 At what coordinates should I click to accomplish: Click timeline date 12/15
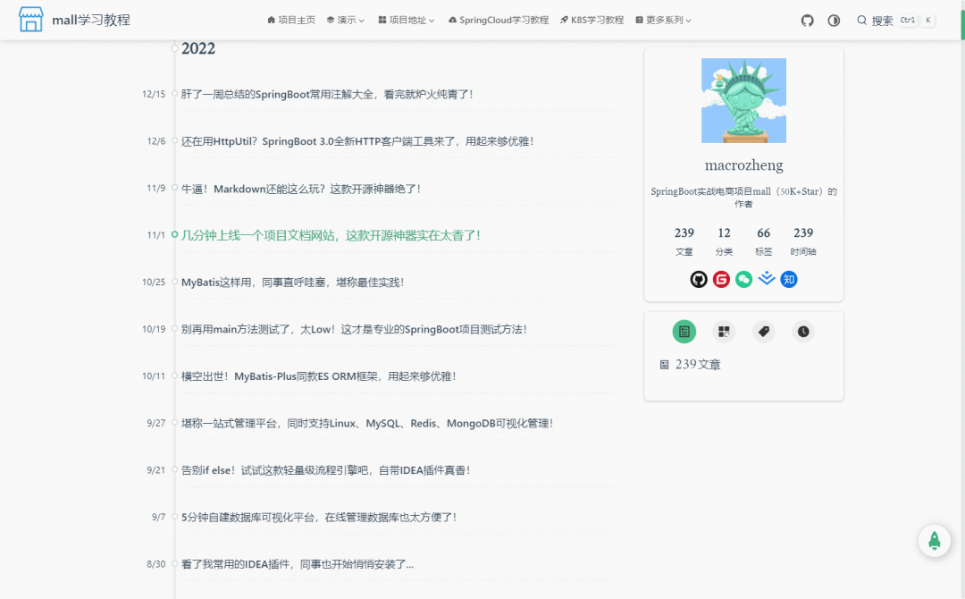pyautogui.click(x=154, y=94)
